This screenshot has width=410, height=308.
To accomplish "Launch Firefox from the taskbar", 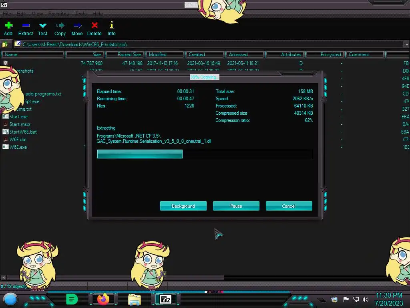I will (103, 299).
